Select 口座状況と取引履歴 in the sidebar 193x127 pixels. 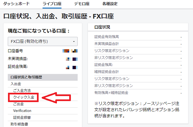tap(43, 77)
